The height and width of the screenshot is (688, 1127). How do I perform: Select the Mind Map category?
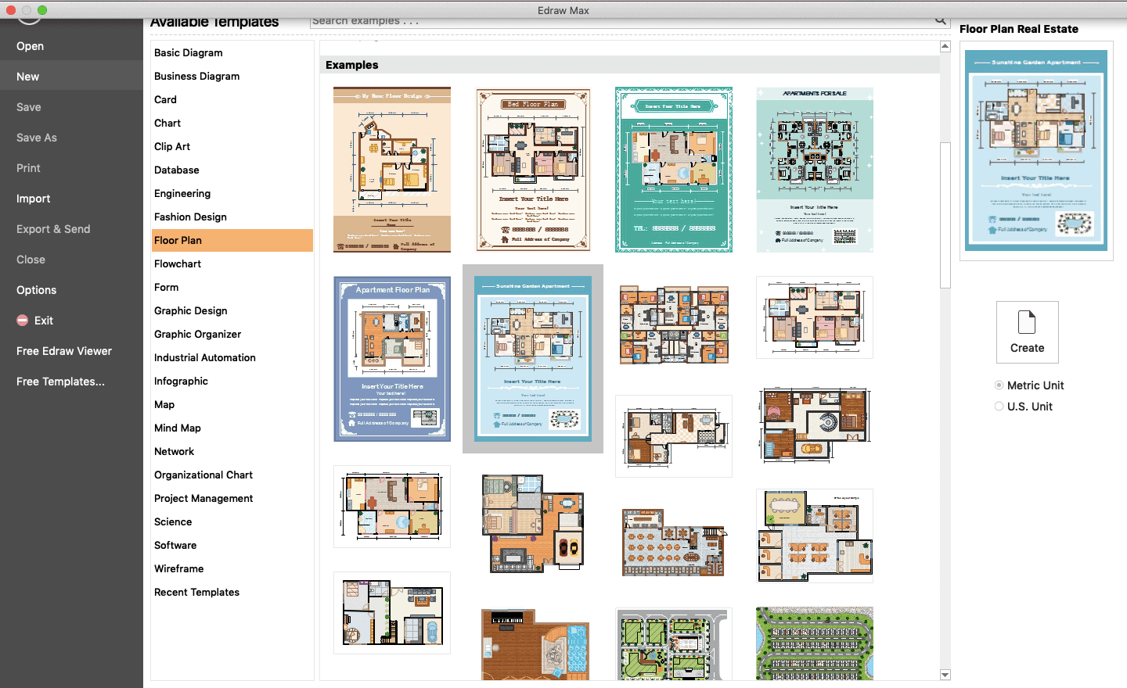[x=178, y=428]
